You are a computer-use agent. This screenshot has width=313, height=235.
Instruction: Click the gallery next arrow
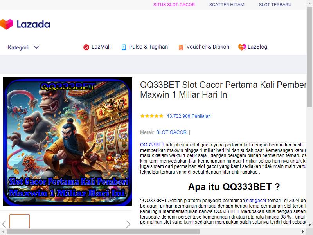[x=128, y=224]
